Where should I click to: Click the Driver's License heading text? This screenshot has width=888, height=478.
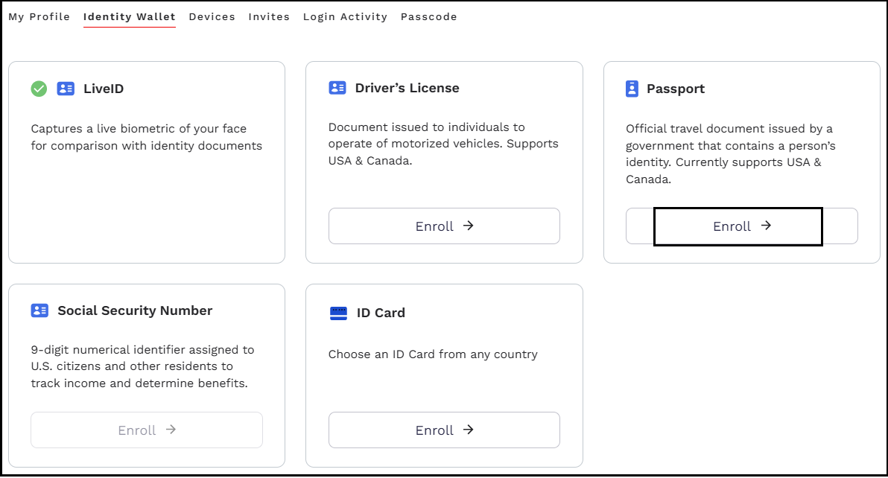[407, 88]
